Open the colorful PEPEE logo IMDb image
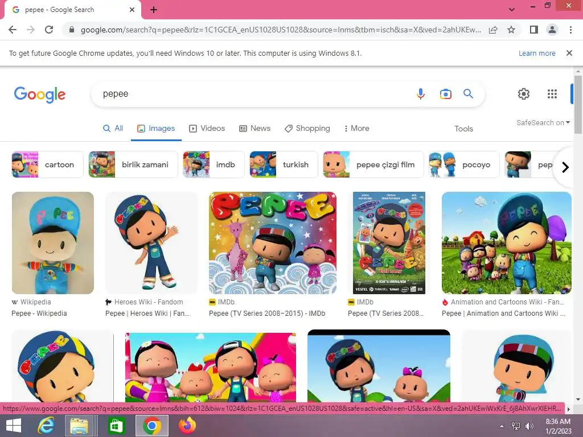This screenshot has width=583, height=437. click(273, 243)
